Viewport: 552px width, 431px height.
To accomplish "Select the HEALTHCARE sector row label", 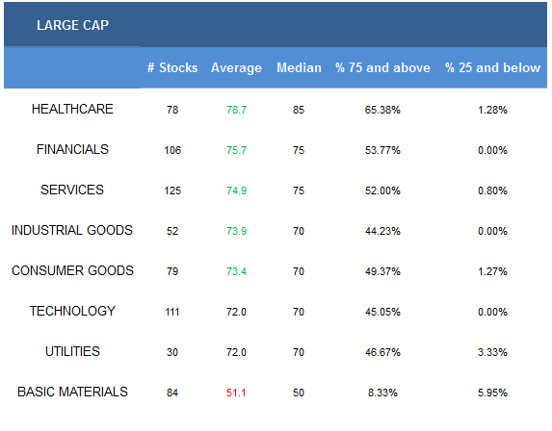I will pos(72,109).
